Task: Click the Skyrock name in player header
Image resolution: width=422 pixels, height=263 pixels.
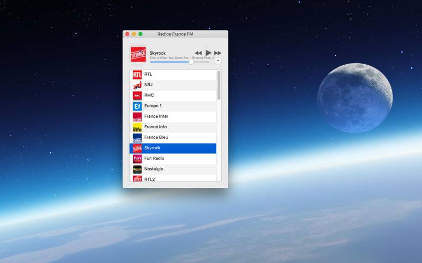Action: 158,53
